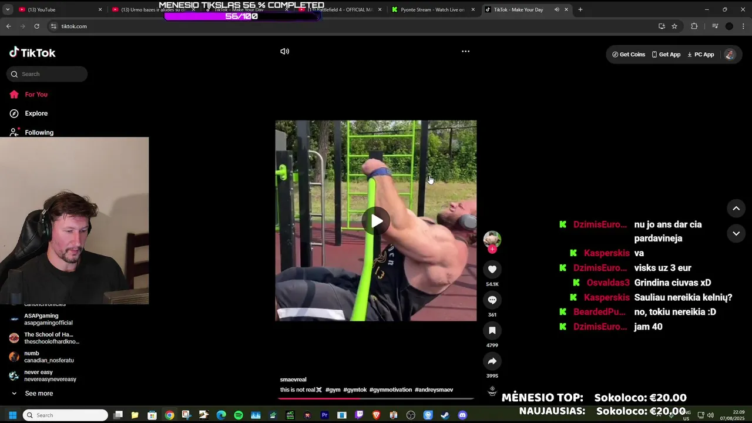Viewport: 752px width, 423px height.
Task: Open a new browser tab
Action: (x=580, y=9)
